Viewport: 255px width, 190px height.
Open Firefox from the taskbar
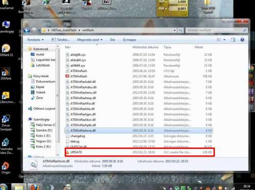tap(35, 187)
